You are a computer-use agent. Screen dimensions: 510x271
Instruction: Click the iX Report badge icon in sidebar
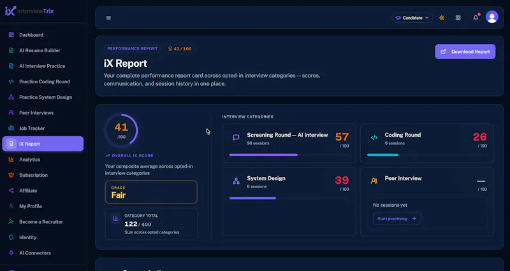point(11,144)
